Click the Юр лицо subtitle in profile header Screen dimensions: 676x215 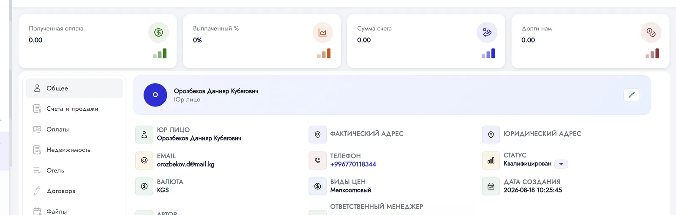[x=187, y=100]
